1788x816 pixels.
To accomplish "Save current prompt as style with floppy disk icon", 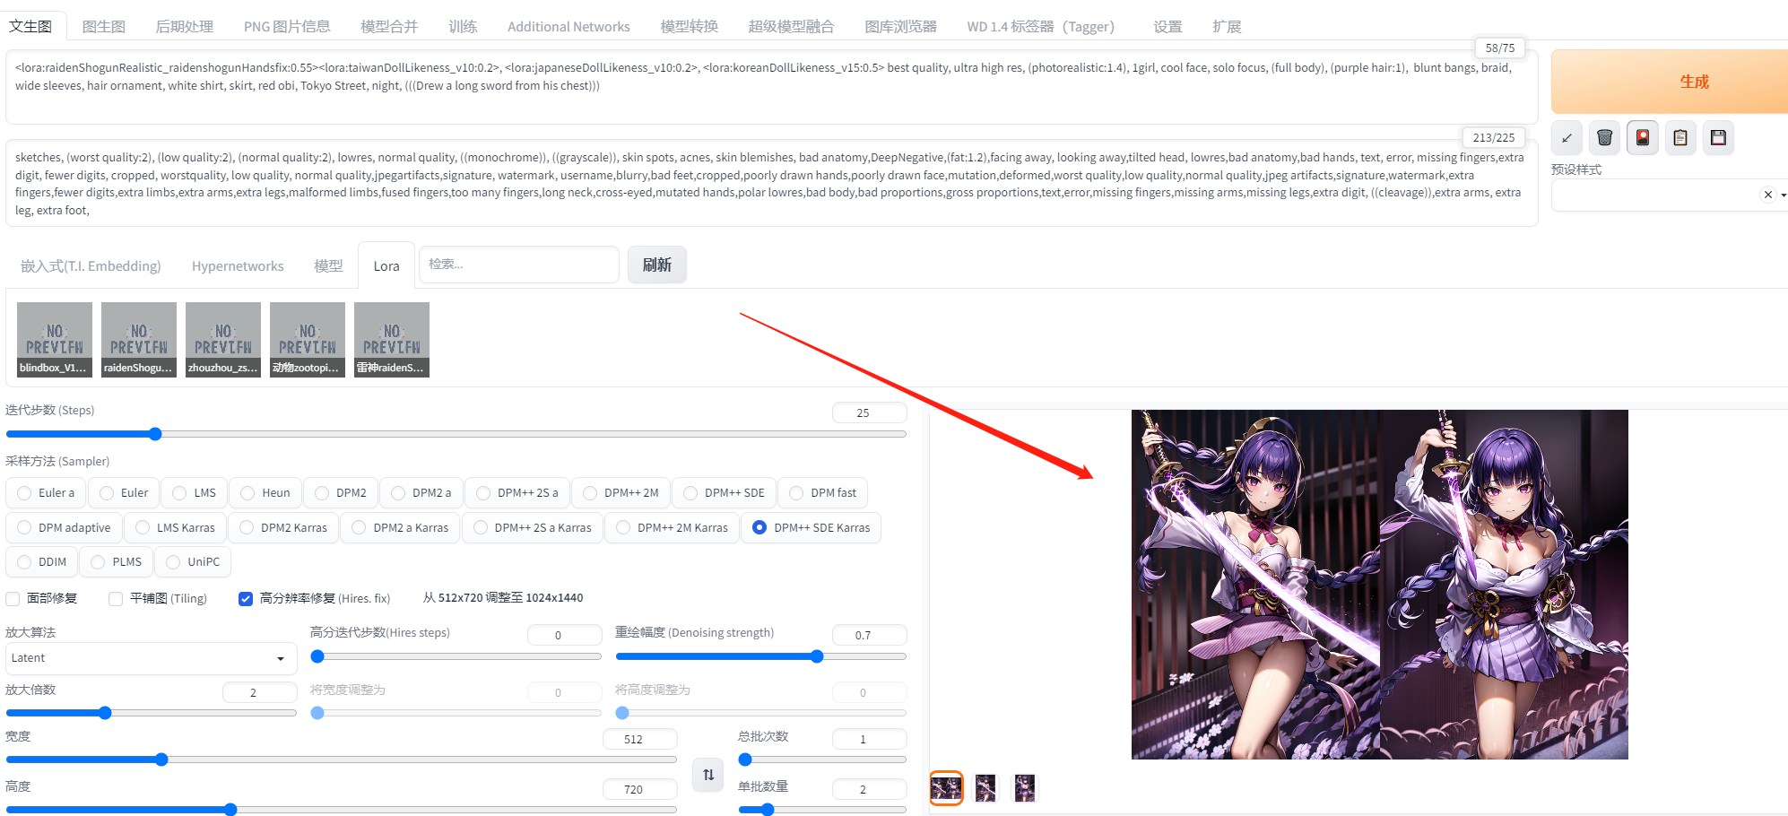I will 1718,137.
